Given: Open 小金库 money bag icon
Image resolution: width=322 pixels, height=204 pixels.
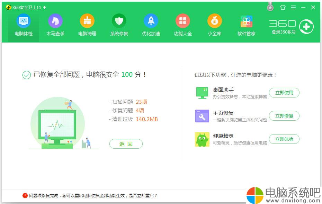Looking at the screenshot, I should pyautogui.click(x=215, y=21).
